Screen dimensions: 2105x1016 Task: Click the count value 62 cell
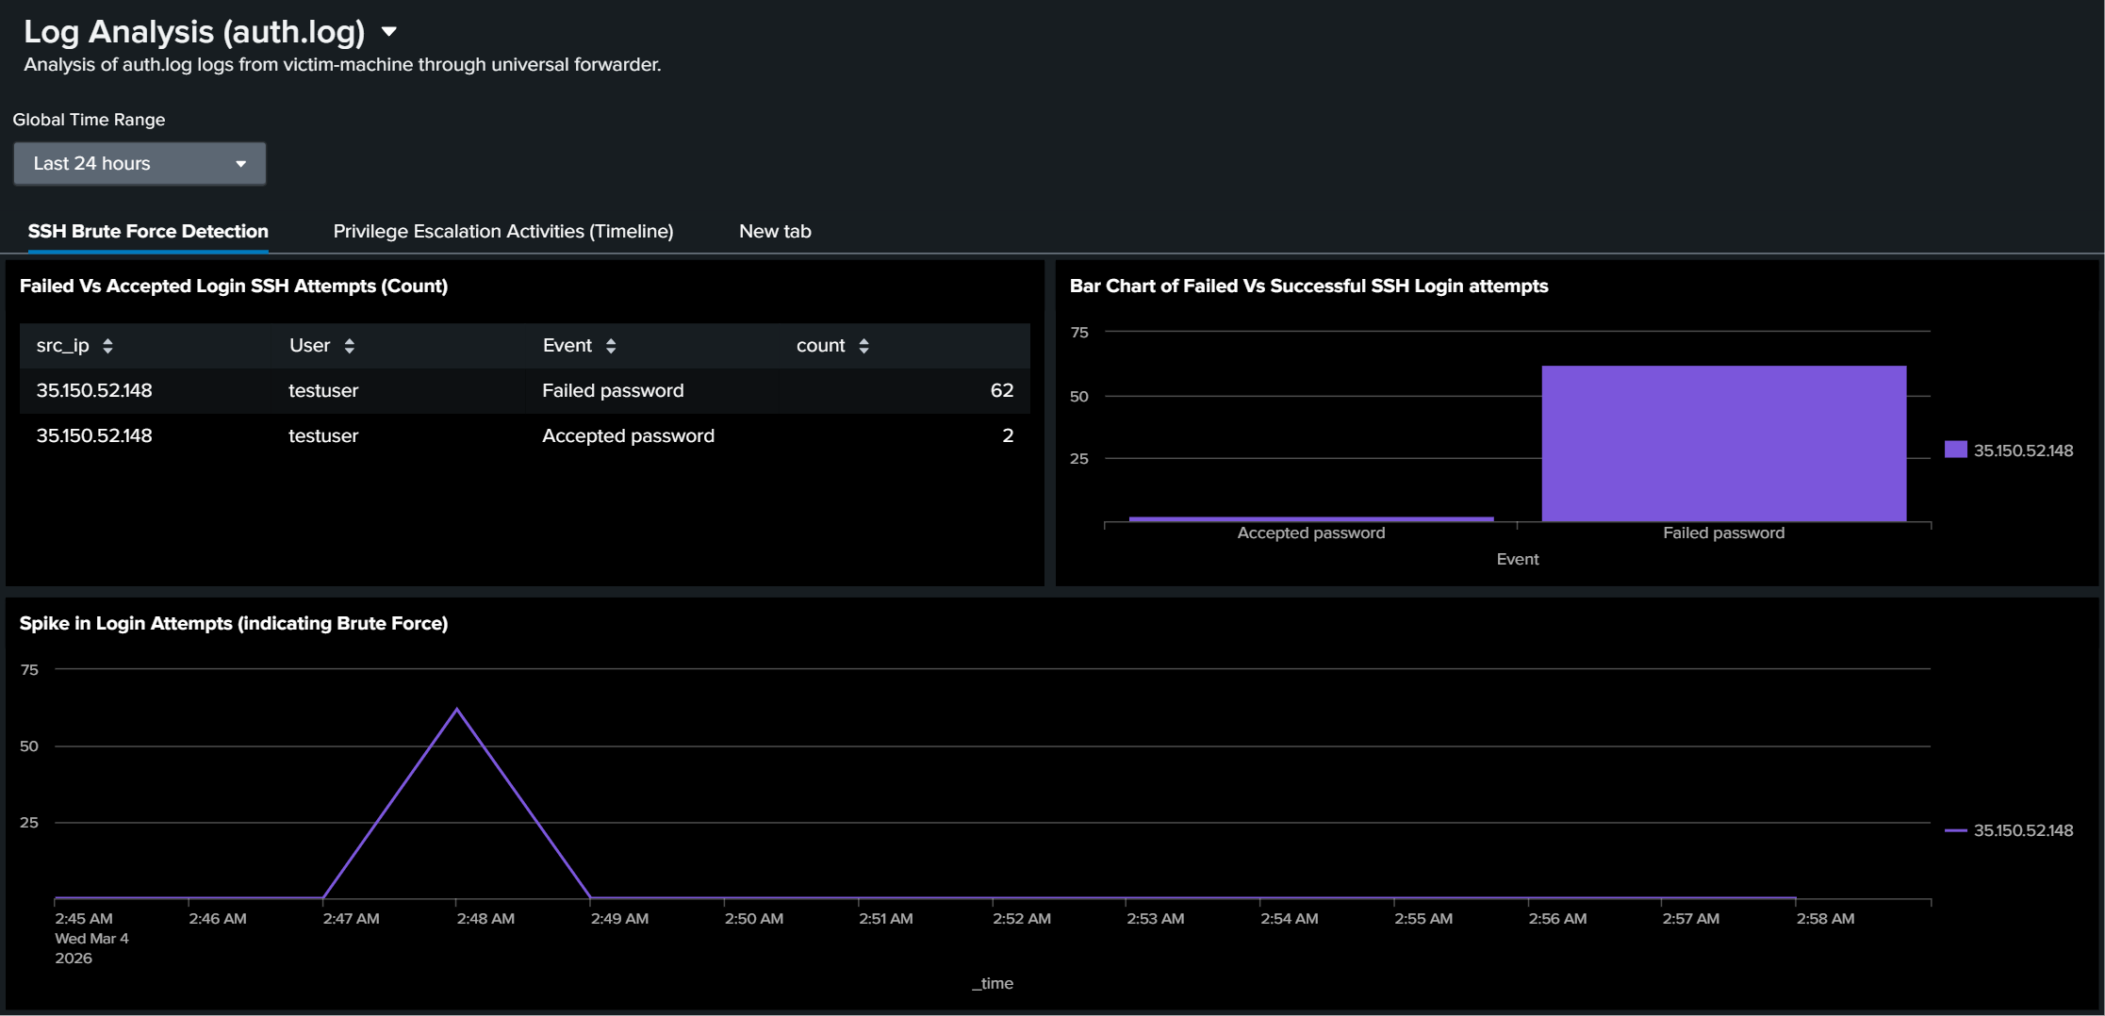pos(1001,390)
